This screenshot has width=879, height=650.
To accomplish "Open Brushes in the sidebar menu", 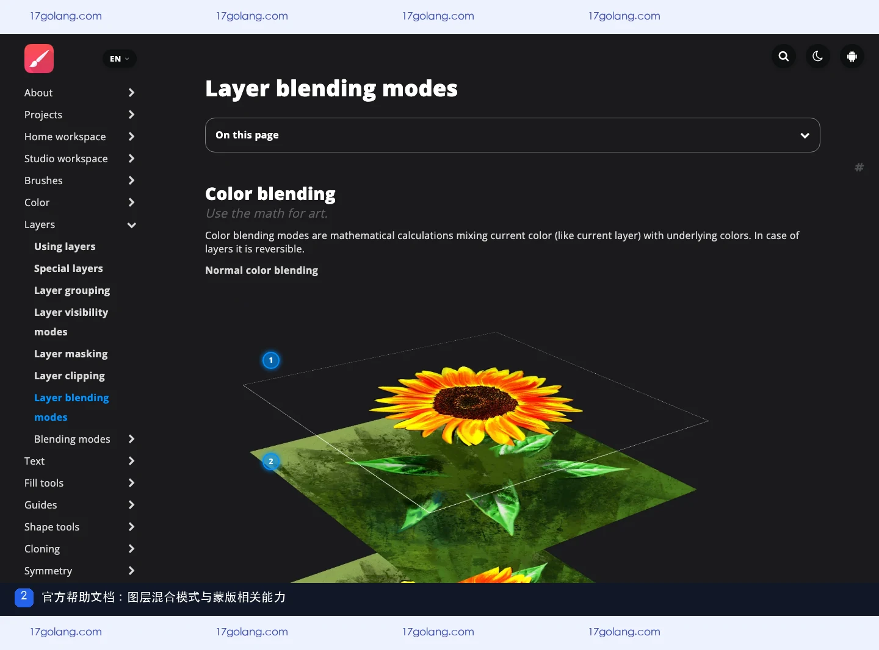I will pyautogui.click(x=43, y=180).
